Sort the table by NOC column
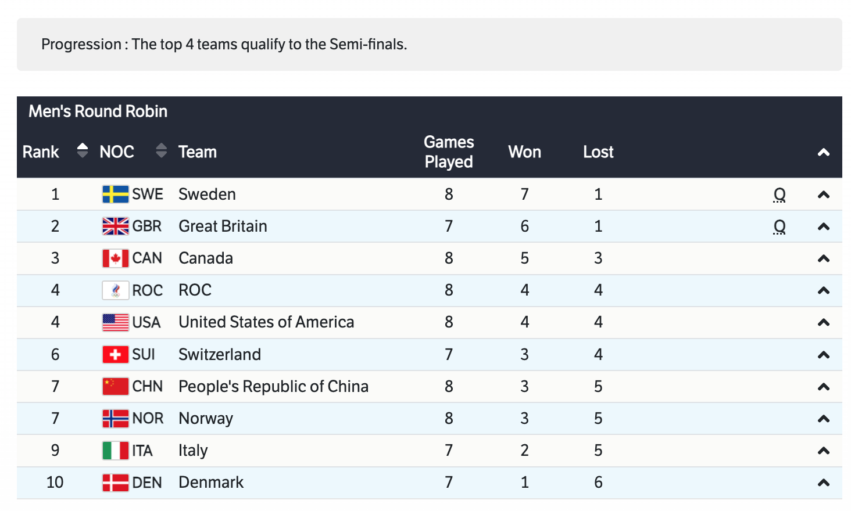The height and width of the screenshot is (511, 851). pos(161,151)
